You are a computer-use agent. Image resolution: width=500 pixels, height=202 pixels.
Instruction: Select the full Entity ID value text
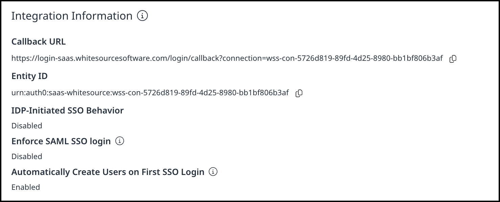point(150,93)
